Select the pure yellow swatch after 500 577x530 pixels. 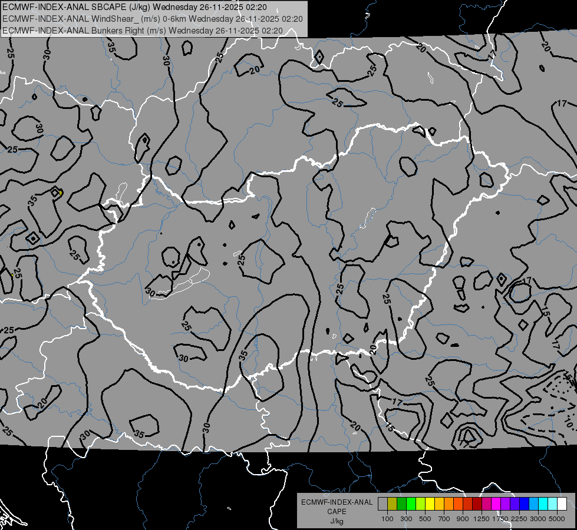(x=430, y=503)
